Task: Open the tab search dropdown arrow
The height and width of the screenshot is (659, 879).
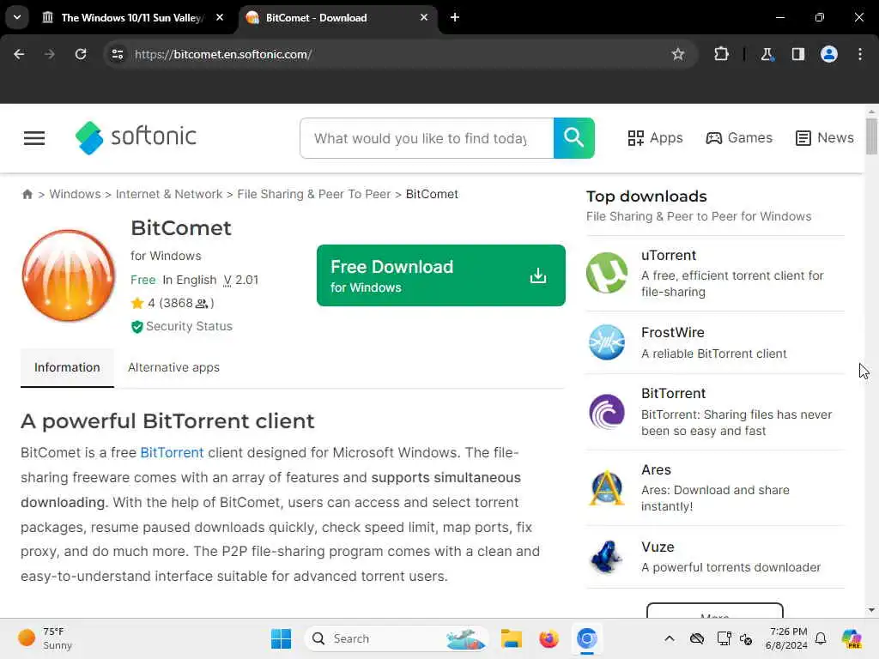Action: click(x=17, y=17)
